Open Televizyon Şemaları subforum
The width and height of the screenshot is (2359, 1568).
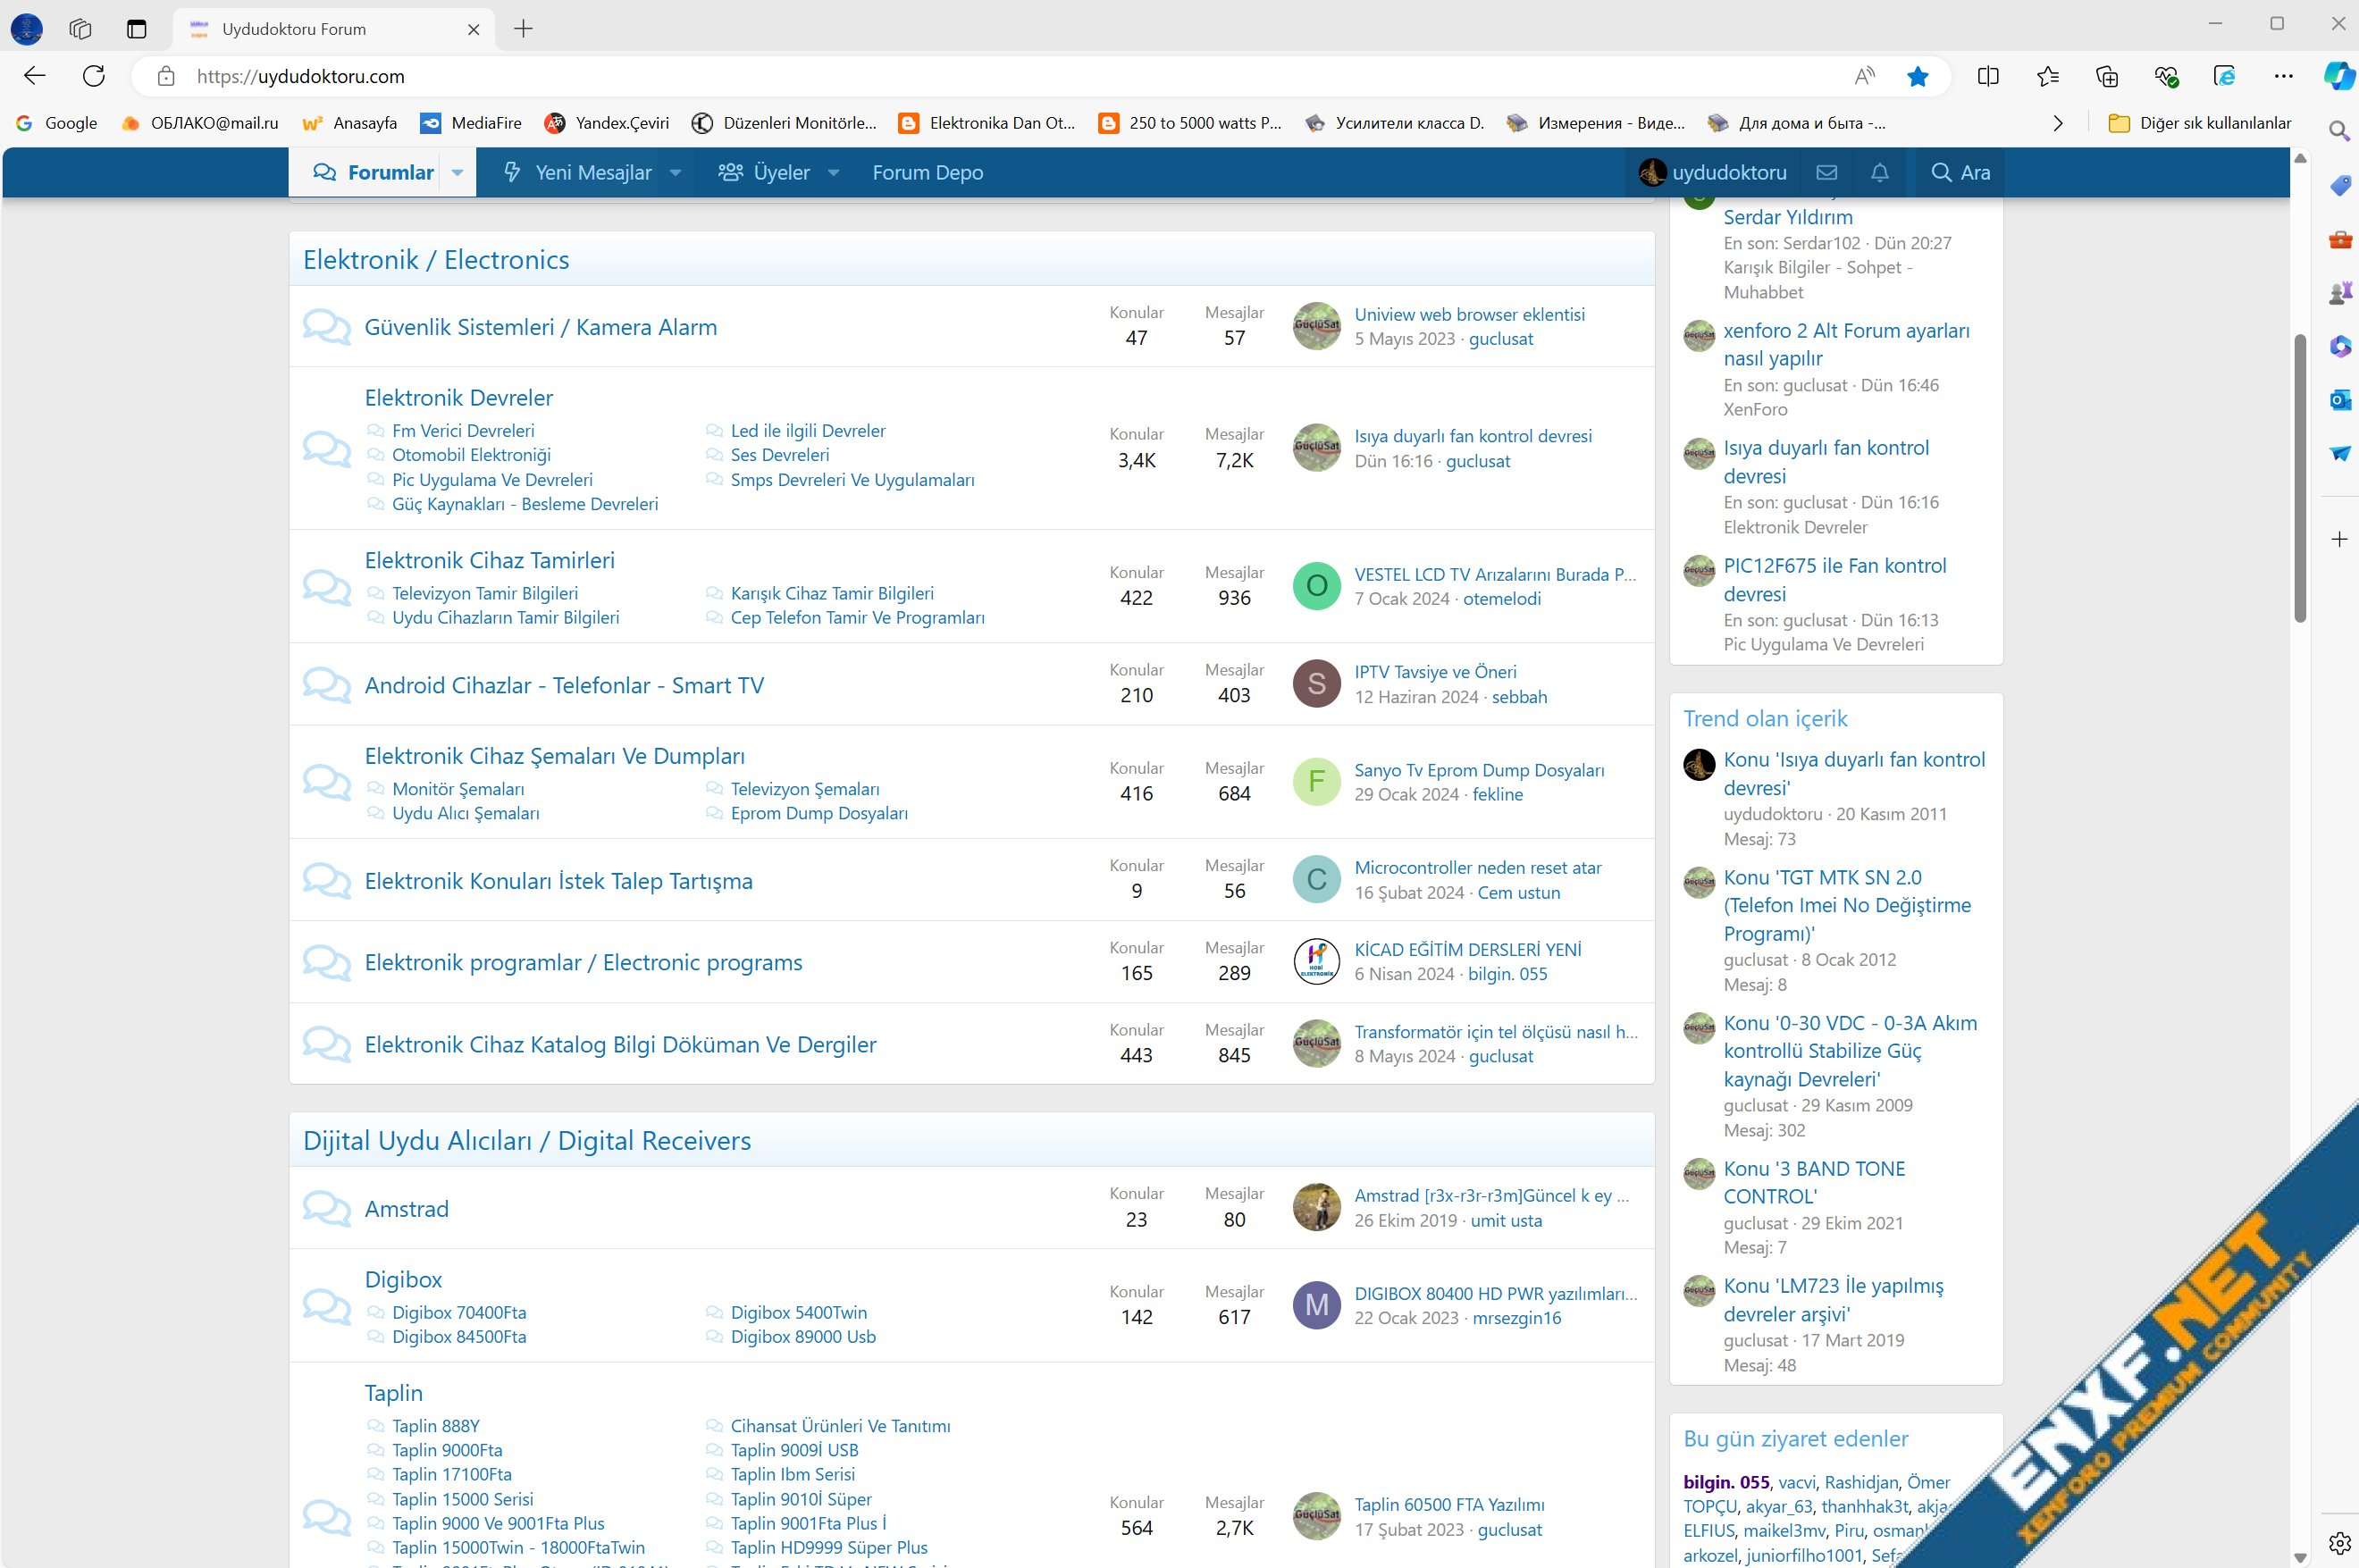(805, 789)
